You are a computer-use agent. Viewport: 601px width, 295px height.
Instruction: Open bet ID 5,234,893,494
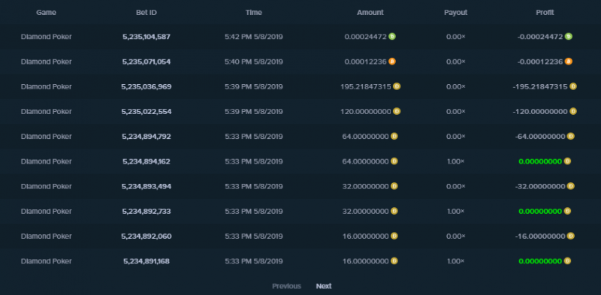coord(146,186)
